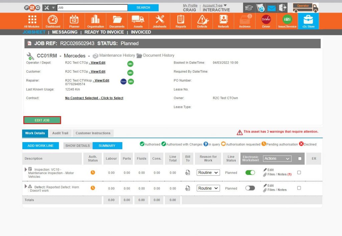
Task: Open Reason for Work dropdown on Defect line
Action: tap(208, 188)
